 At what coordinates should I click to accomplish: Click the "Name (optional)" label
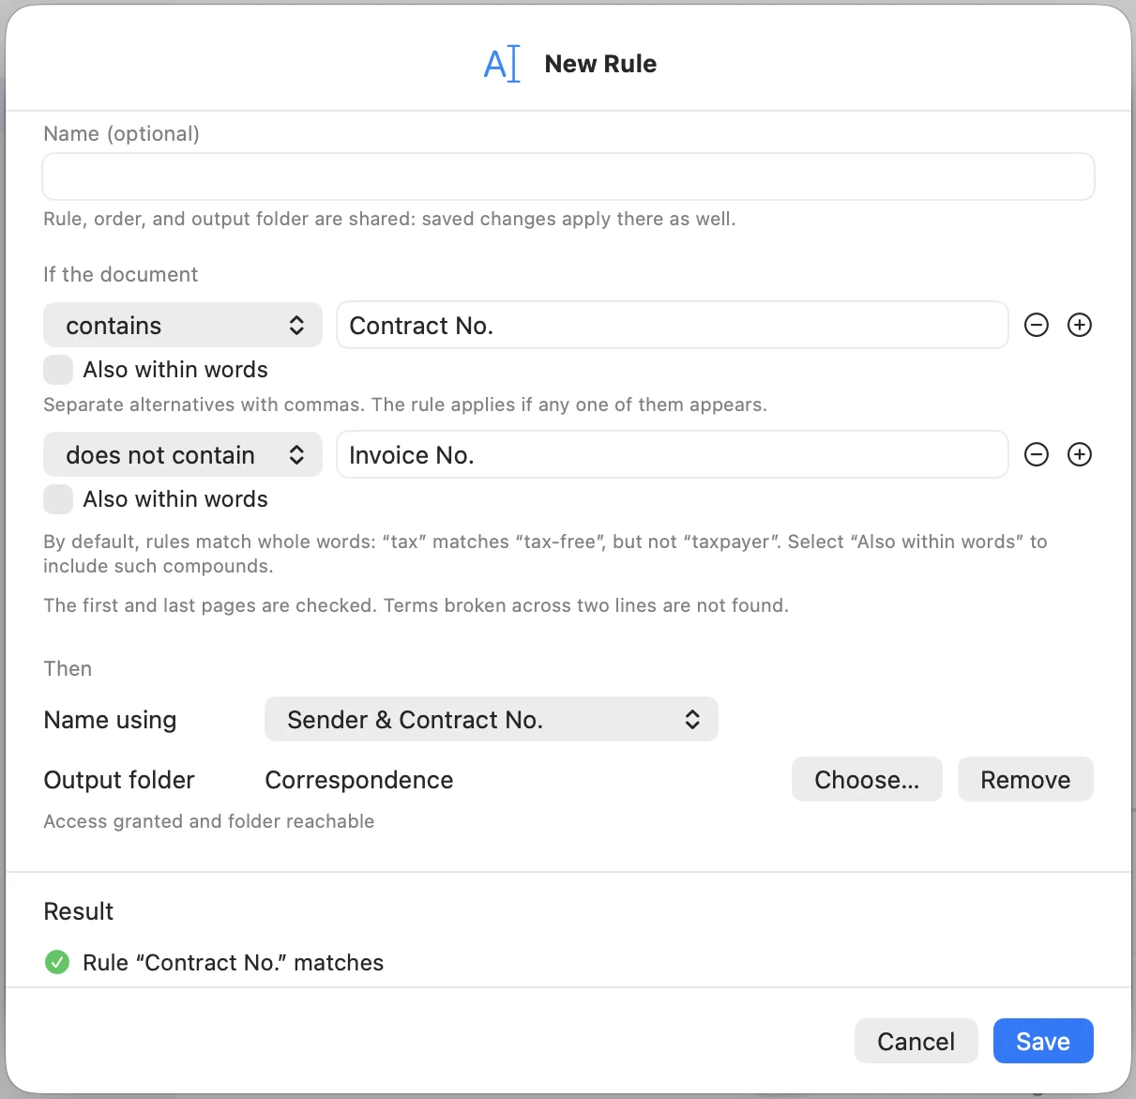click(122, 133)
